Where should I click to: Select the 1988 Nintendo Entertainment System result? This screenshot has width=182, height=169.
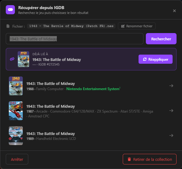pyautogui.click(x=91, y=86)
